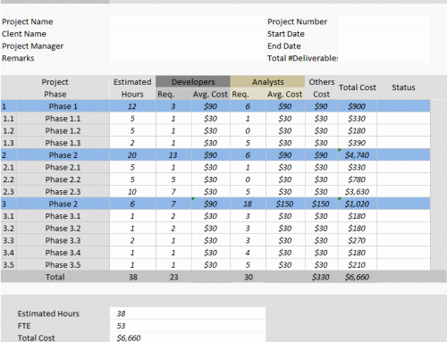Click the Analysts column header
This screenshot has height=342, width=447.
pos(267,82)
